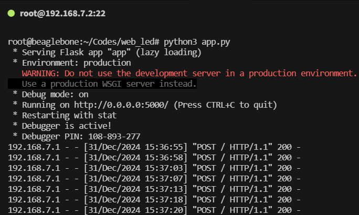Click the root@beaglebone prompt path
The height and width of the screenshot is (215, 359).
pyautogui.click(x=83, y=42)
